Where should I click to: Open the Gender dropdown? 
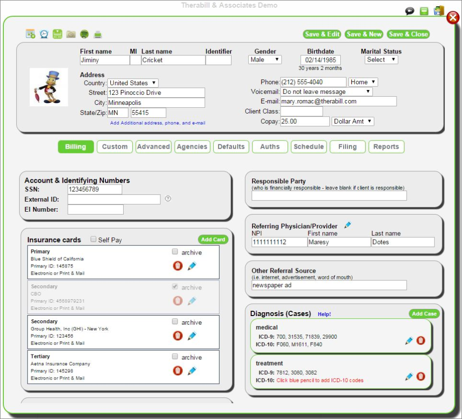265,60
